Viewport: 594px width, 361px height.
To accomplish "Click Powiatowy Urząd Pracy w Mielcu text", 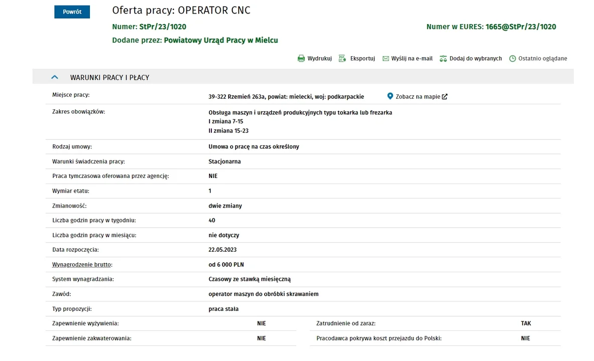I will pyautogui.click(x=221, y=40).
